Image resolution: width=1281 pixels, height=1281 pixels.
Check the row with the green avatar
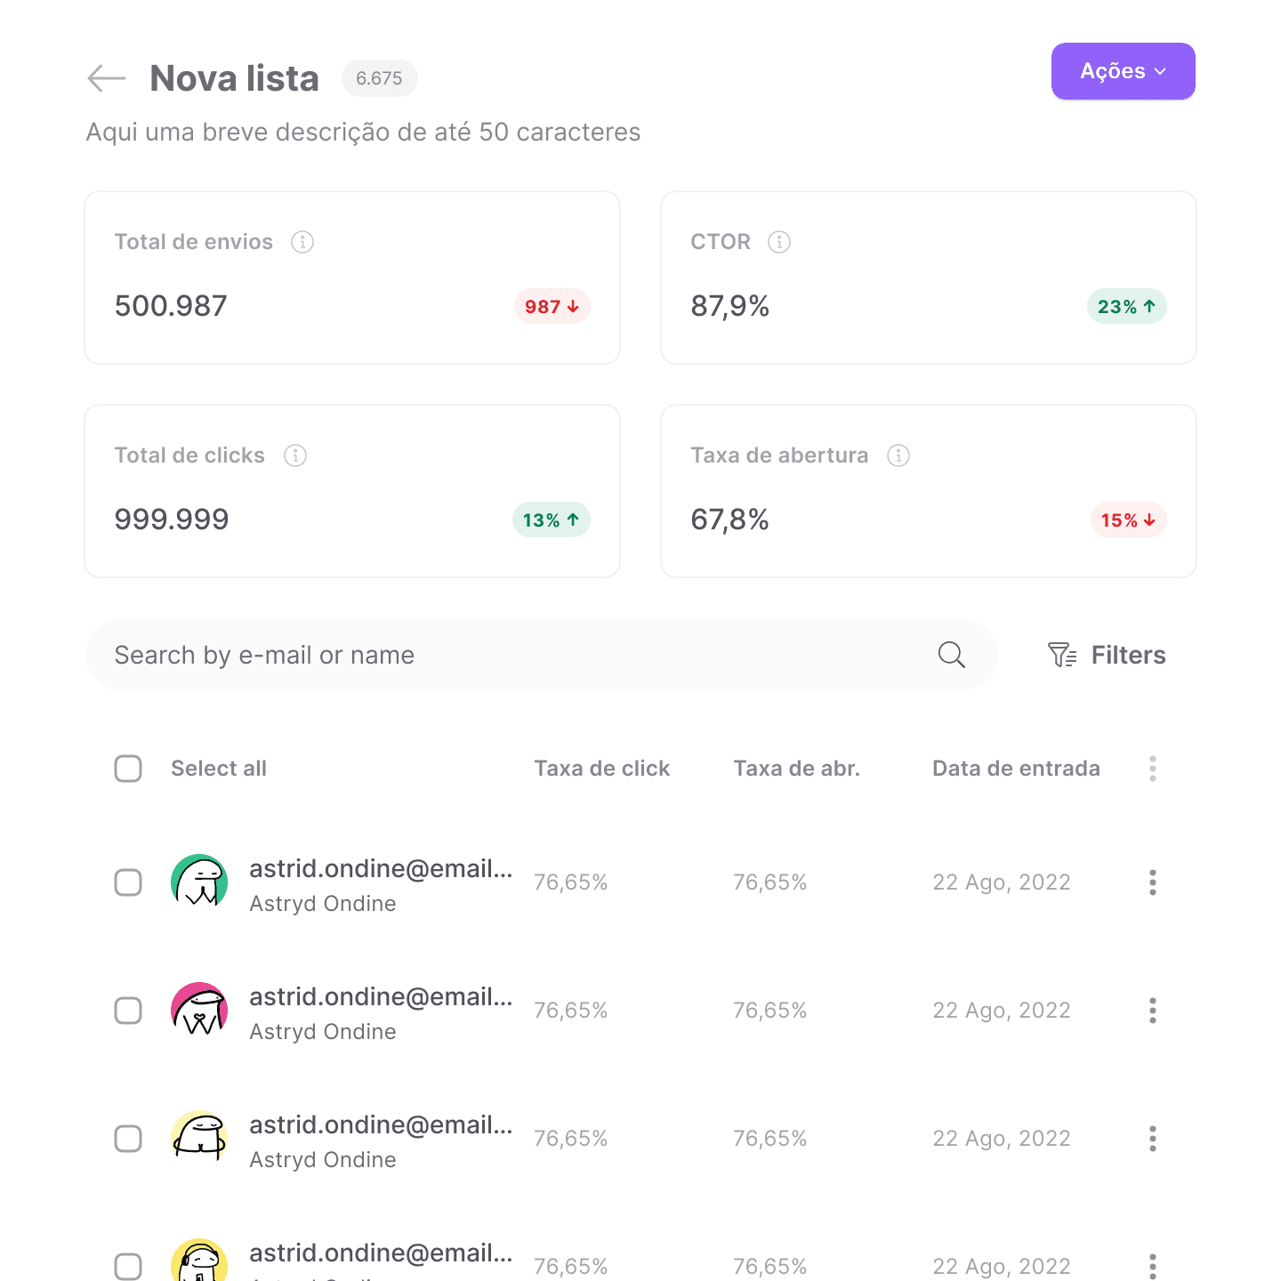coord(128,882)
